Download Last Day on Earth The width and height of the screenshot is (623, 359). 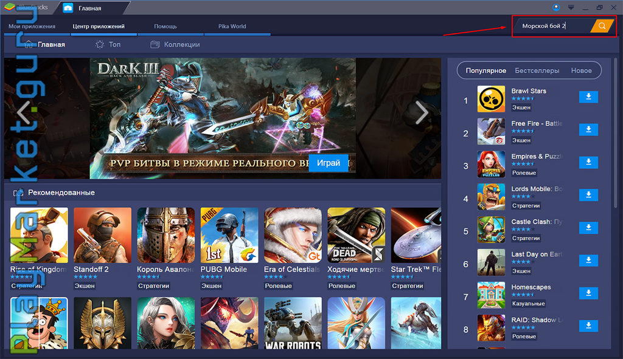click(x=588, y=260)
